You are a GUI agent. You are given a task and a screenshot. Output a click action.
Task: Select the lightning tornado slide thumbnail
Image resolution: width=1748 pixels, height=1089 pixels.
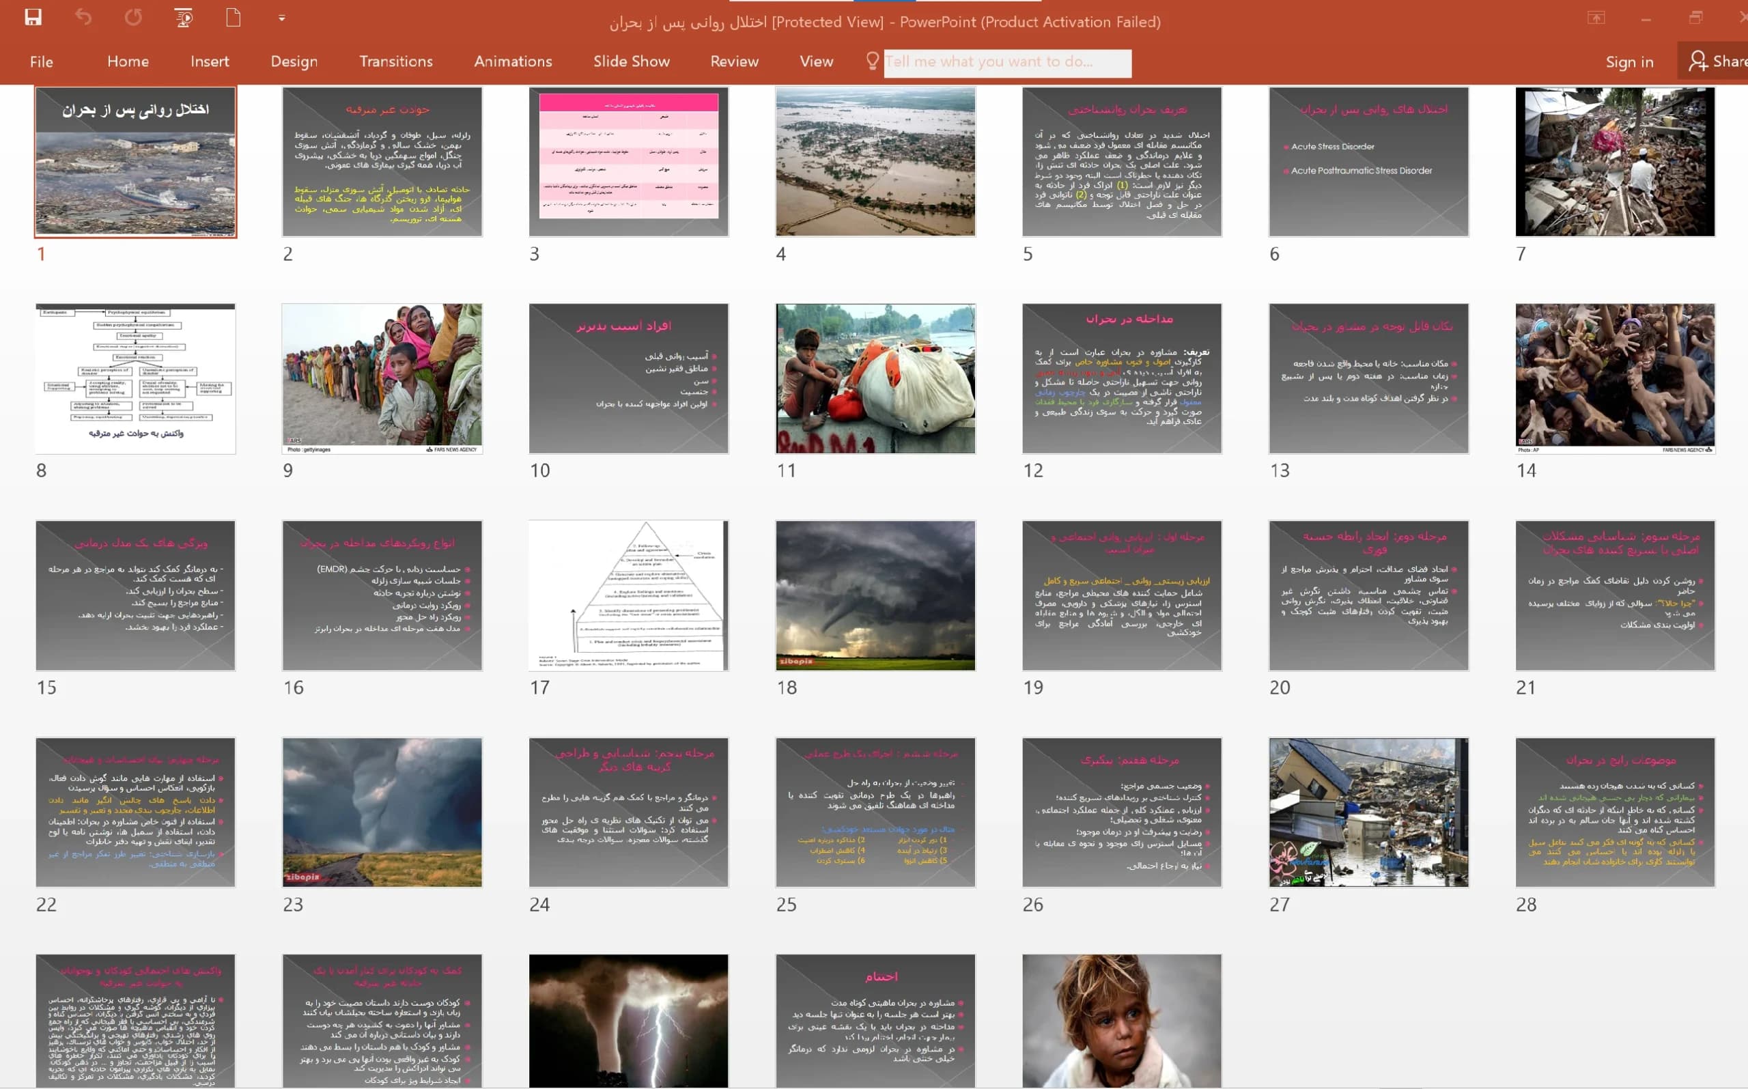(629, 1021)
